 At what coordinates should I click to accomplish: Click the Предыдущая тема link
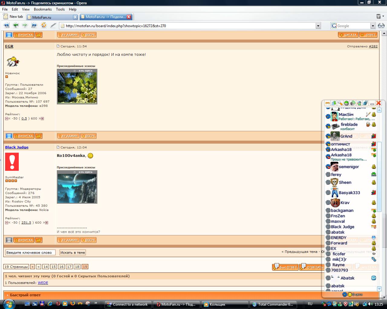301,252
